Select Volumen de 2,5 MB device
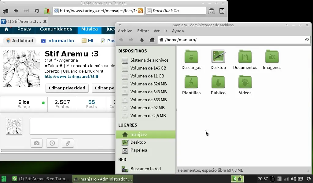The image size is (313, 183). (x=145, y=116)
